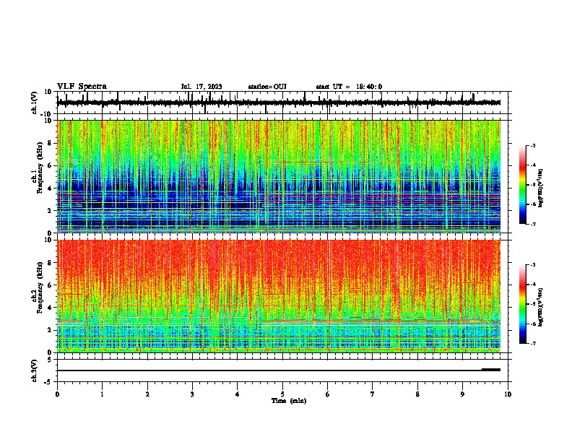Click inside the ch.2 frequency spectrogram

coord(279,296)
